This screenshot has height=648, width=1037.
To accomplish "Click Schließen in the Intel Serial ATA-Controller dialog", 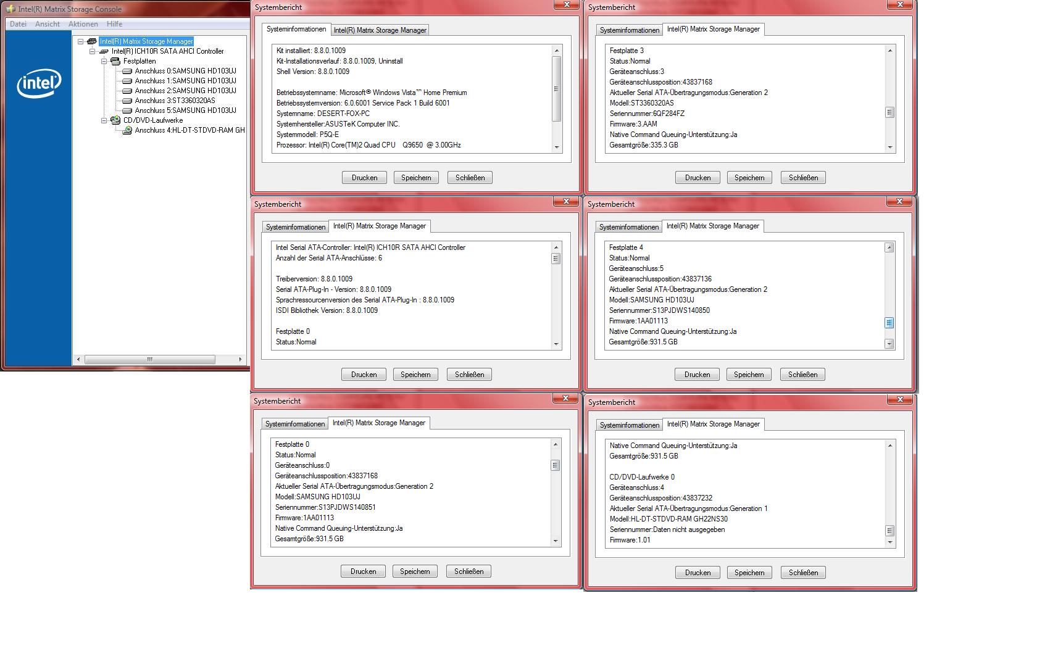I will (469, 375).
